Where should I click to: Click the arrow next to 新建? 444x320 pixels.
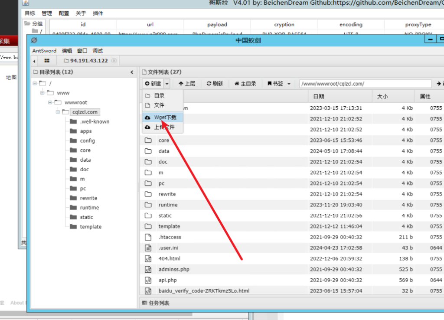tap(167, 84)
